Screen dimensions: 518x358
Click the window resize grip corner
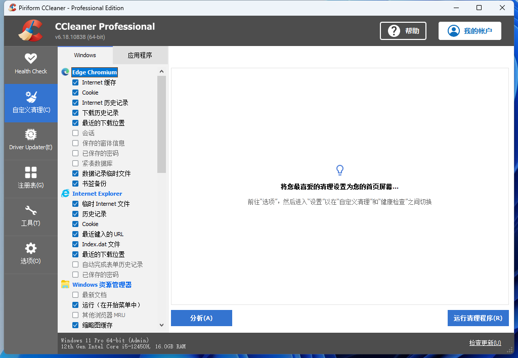click(510, 350)
